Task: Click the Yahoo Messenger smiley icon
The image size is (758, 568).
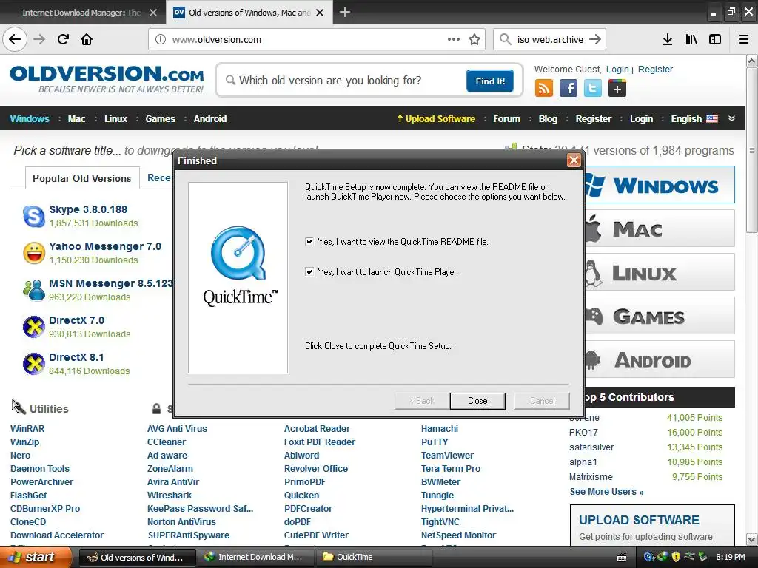Action: pyautogui.click(x=34, y=253)
